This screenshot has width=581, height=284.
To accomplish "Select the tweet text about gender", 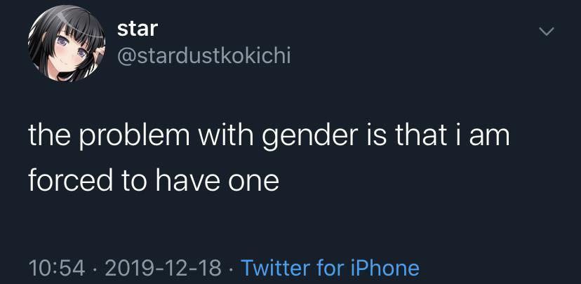I will [269, 158].
